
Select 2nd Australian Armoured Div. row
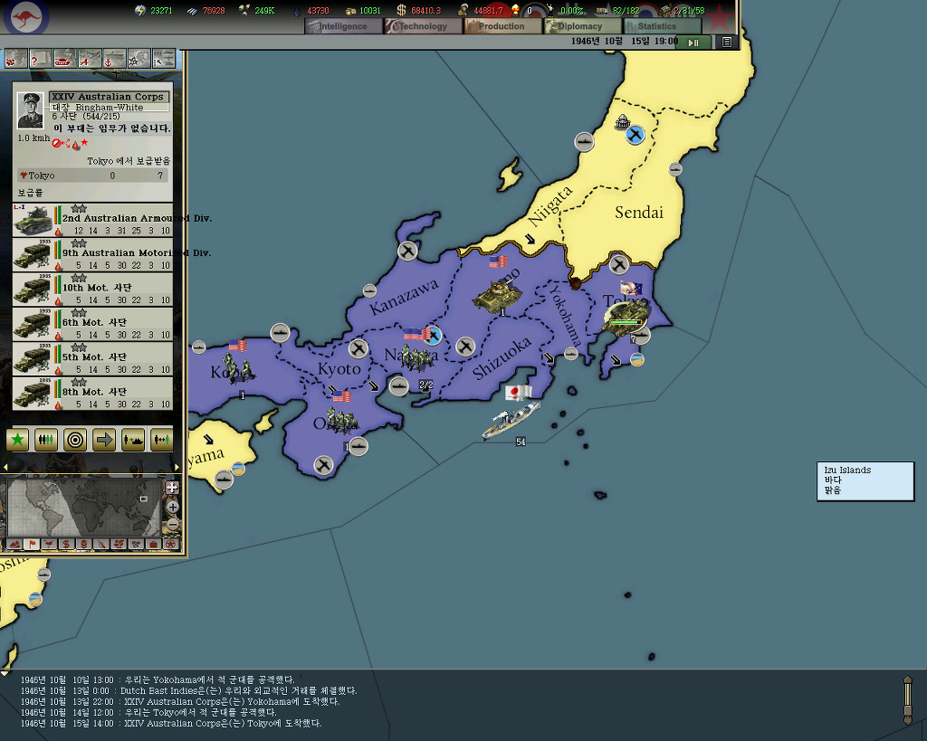coord(93,220)
